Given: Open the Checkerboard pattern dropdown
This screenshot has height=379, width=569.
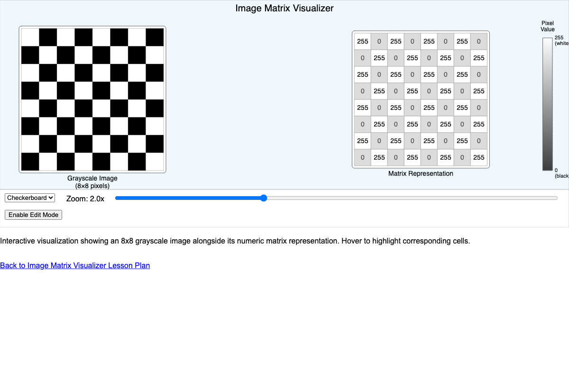Looking at the screenshot, I should pyautogui.click(x=29, y=198).
